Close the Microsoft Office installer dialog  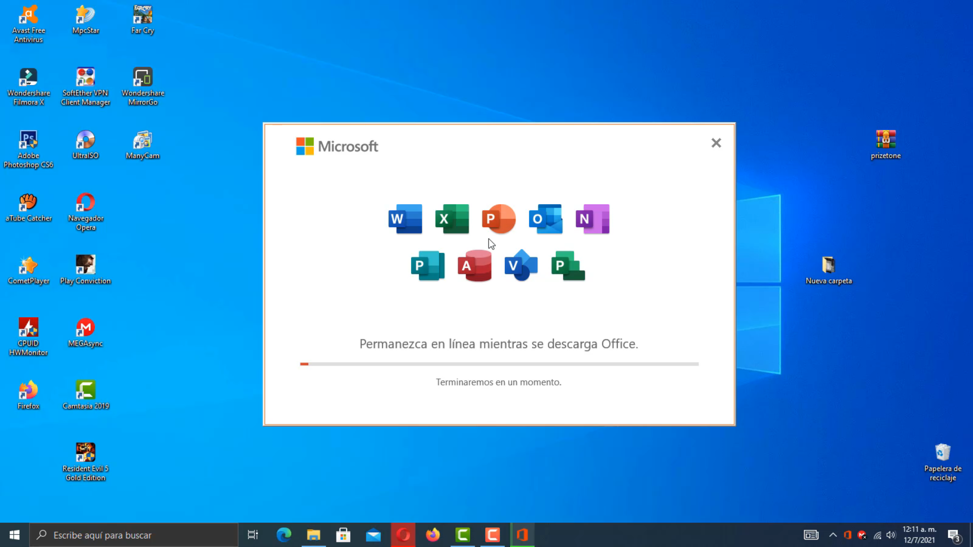point(716,143)
